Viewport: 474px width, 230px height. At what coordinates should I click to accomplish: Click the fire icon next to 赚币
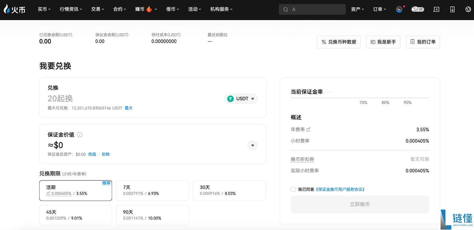pyautogui.click(x=149, y=9)
